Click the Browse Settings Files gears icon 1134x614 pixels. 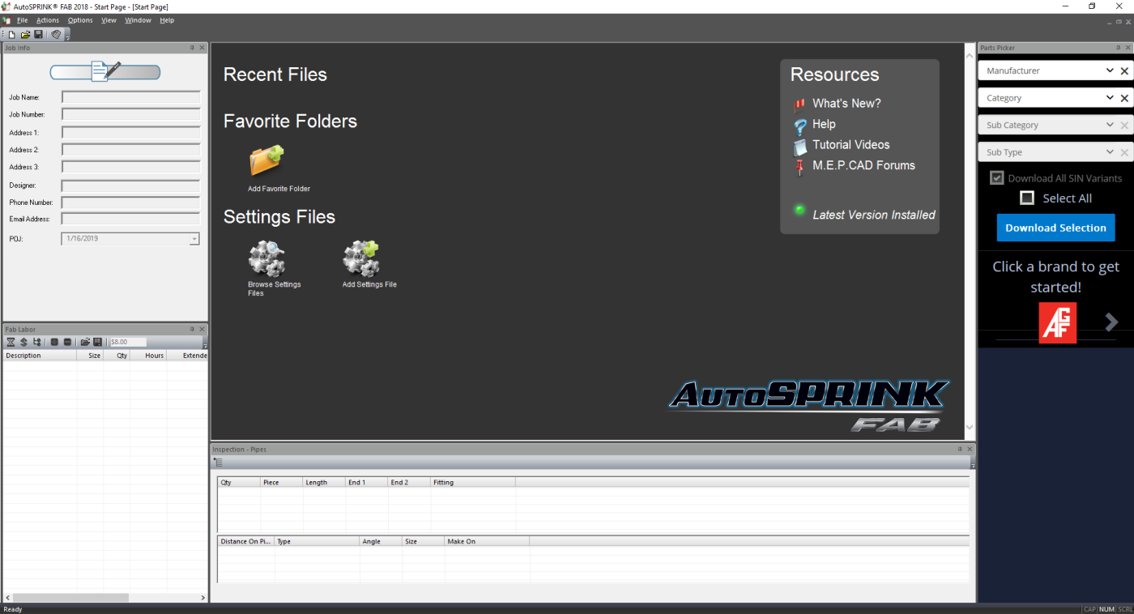click(266, 258)
